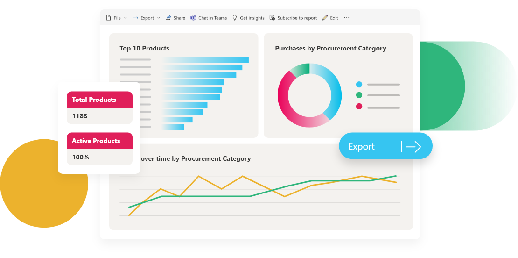Viewport: 518px width, 258px height.
Task: Open the More options ellipsis menu
Action: click(347, 18)
